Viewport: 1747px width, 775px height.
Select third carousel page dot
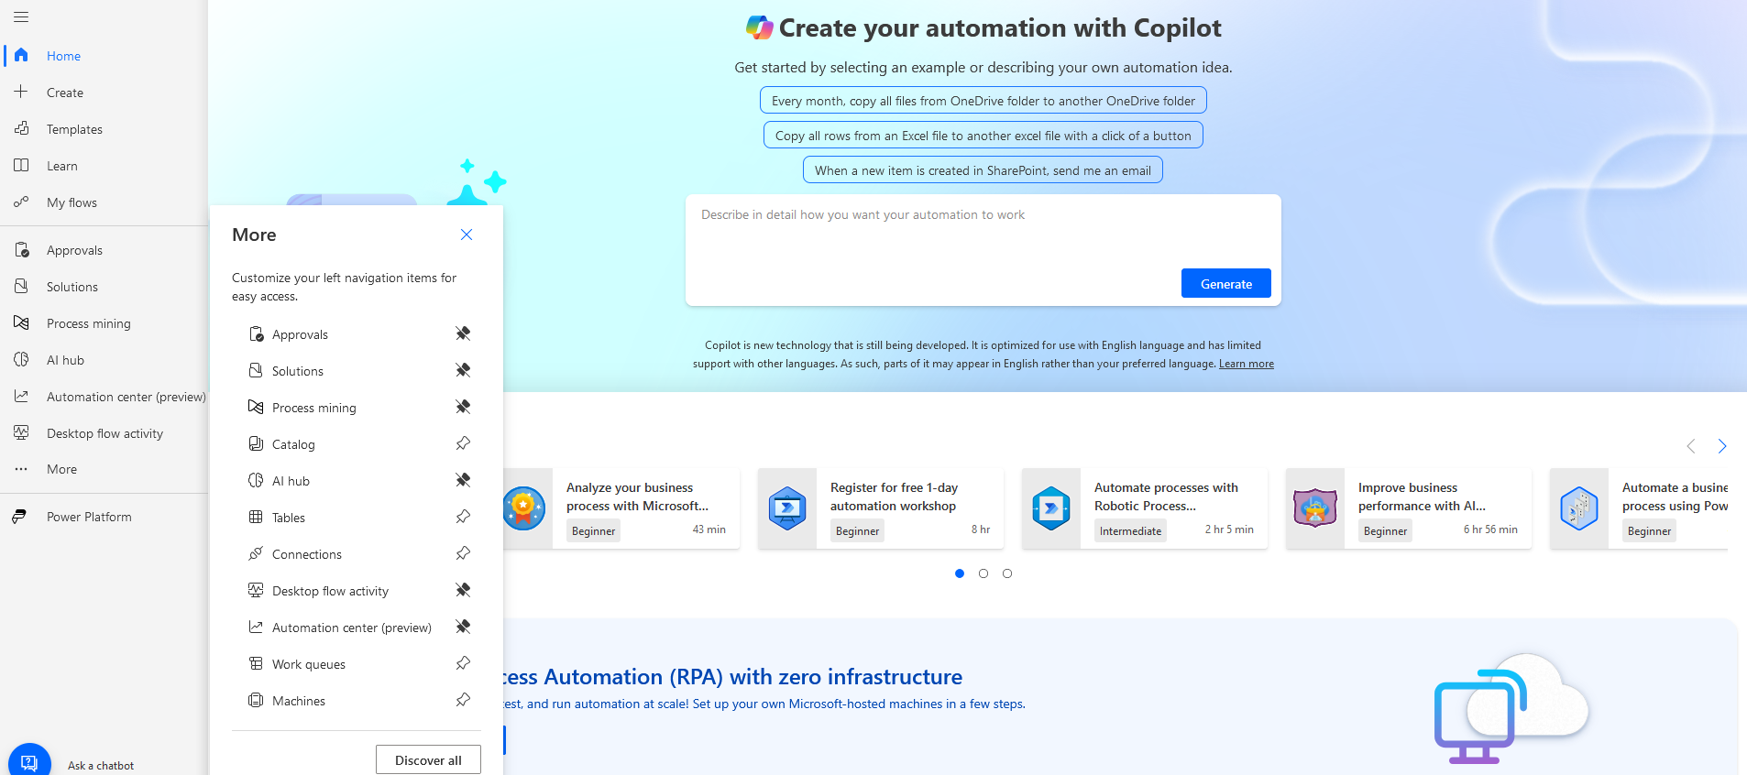tap(1007, 573)
